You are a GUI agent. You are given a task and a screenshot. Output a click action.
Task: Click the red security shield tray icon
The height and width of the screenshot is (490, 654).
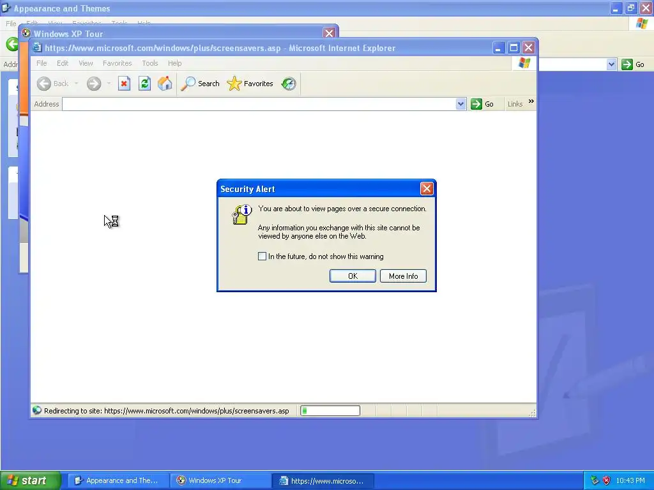pyautogui.click(x=607, y=480)
